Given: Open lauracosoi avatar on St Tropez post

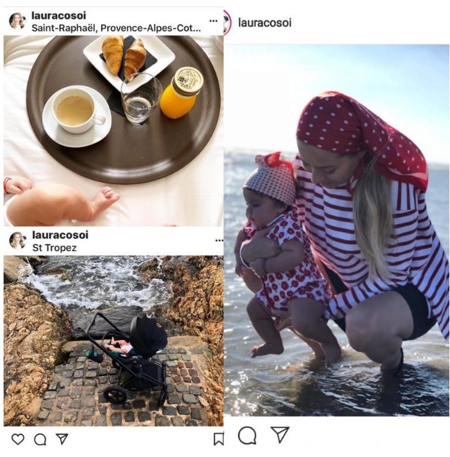Looking at the screenshot, I should (x=17, y=241).
